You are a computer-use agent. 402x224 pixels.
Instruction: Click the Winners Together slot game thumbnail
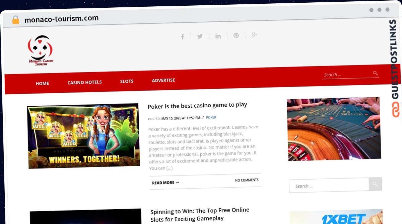(x=83, y=135)
